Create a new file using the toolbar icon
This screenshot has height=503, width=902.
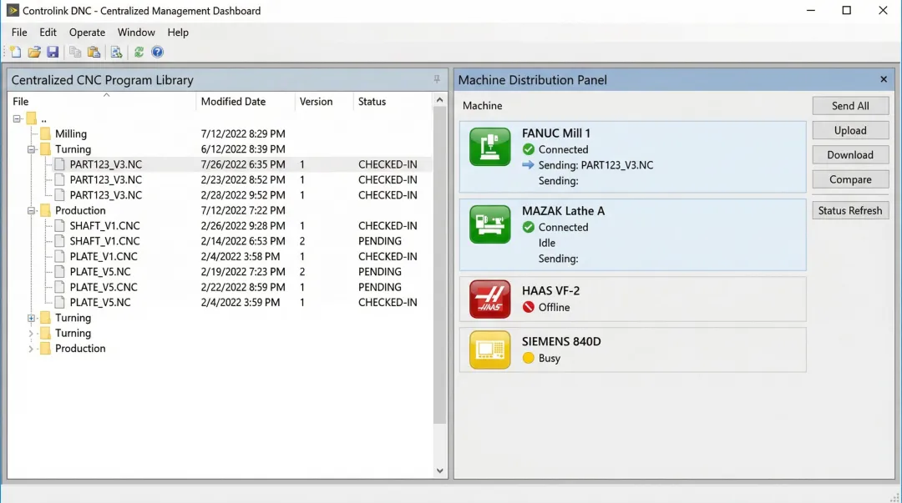[x=15, y=52]
